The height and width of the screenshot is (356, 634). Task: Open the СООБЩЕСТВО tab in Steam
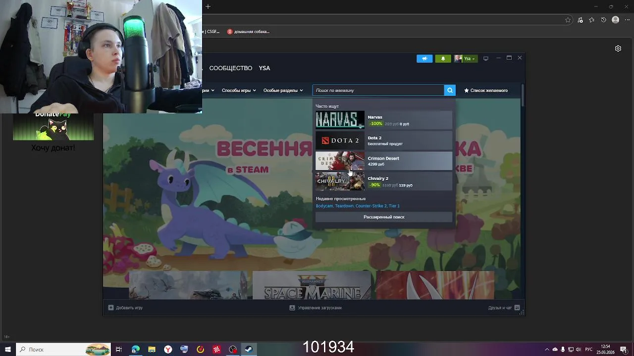click(x=231, y=68)
